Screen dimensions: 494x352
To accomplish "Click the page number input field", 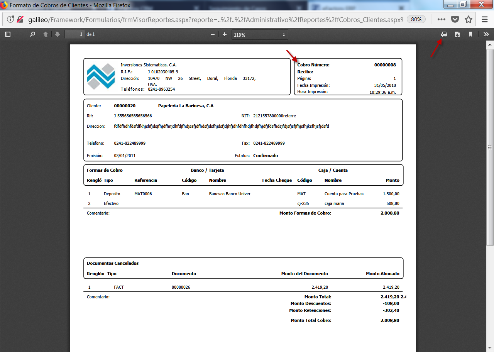I will tap(74, 34).
